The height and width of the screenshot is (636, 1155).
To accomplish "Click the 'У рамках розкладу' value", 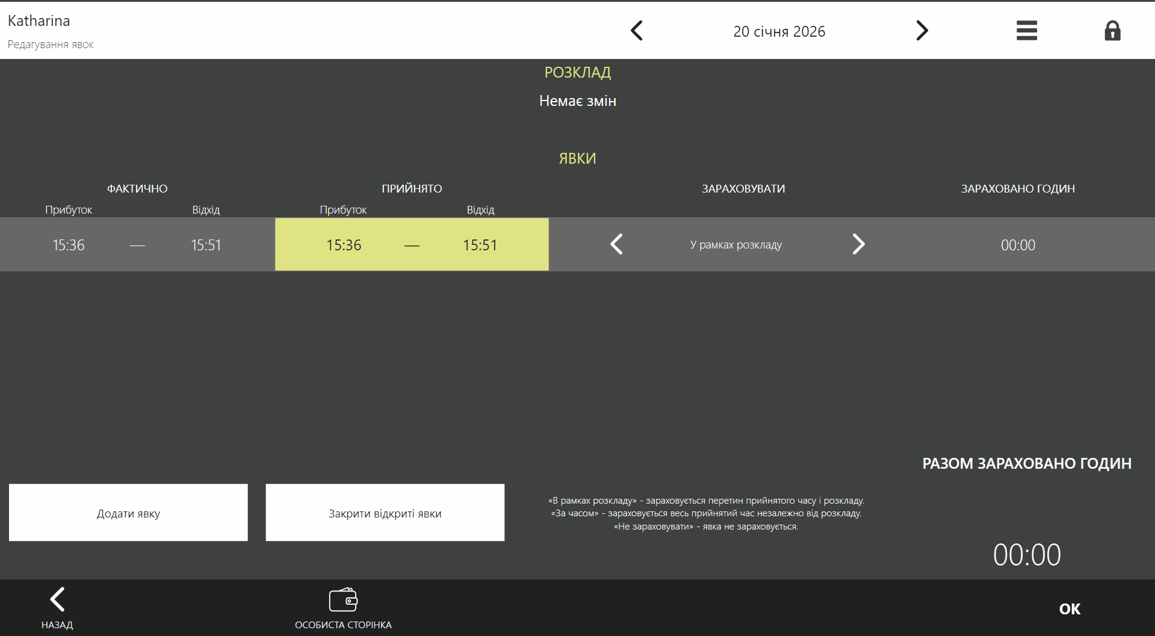I will (x=735, y=245).
